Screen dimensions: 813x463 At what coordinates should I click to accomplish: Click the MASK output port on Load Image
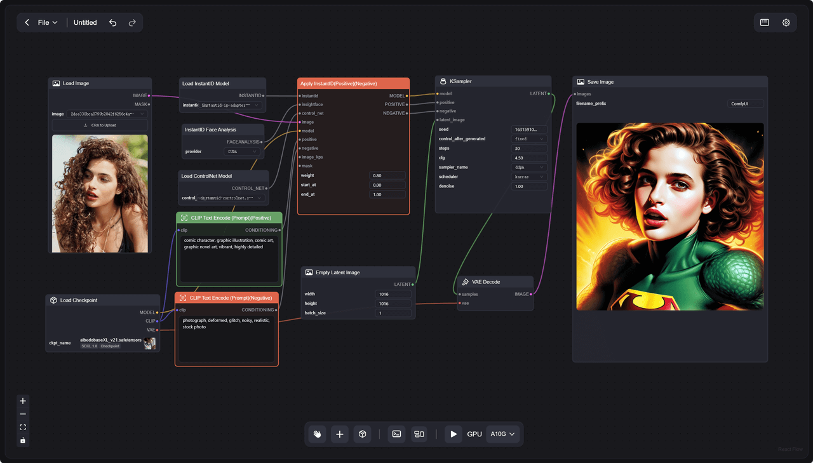(149, 104)
